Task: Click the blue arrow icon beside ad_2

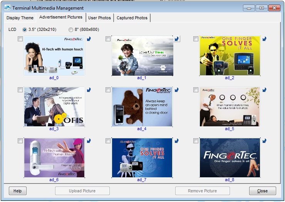Action: click(264, 39)
